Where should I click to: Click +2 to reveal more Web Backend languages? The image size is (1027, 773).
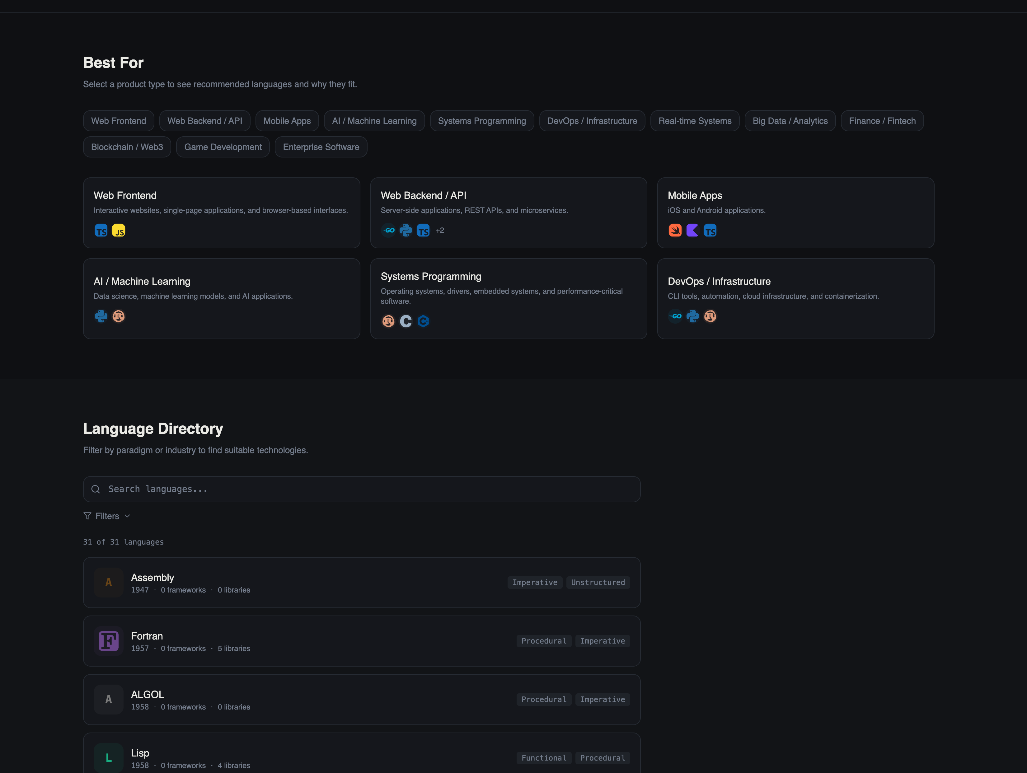439,230
